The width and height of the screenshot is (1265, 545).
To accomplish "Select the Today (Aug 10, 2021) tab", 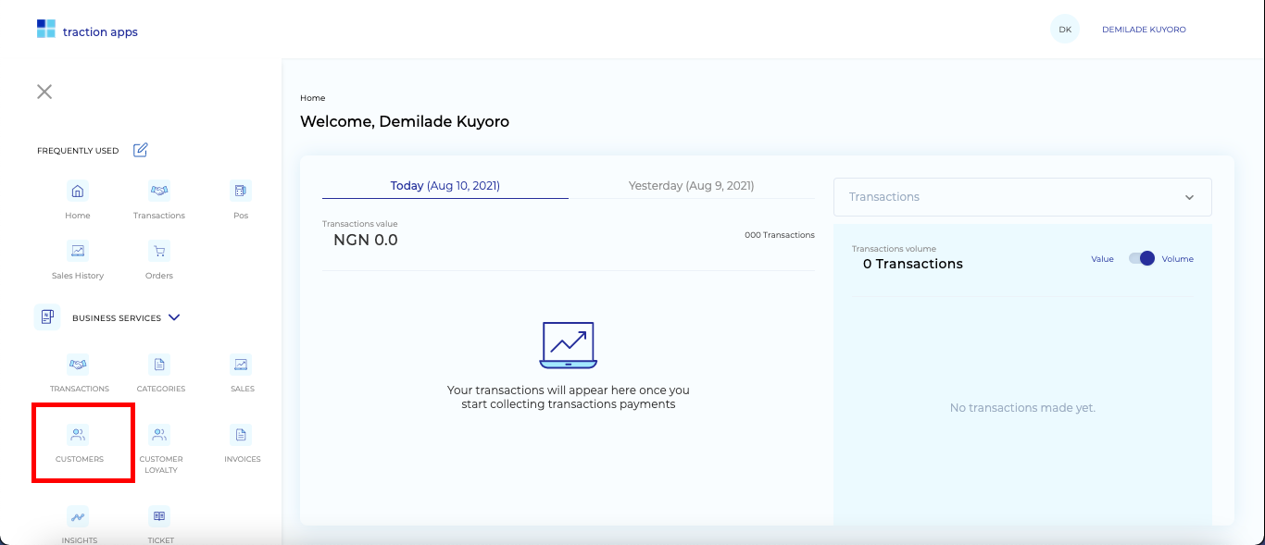I will 445,185.
